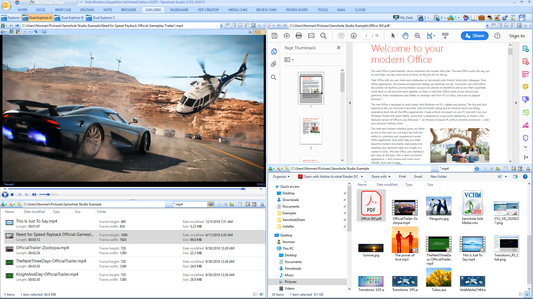
Task: Click the fill and sign pen tool
Action: pyautogui.click(x=525, y=125)
